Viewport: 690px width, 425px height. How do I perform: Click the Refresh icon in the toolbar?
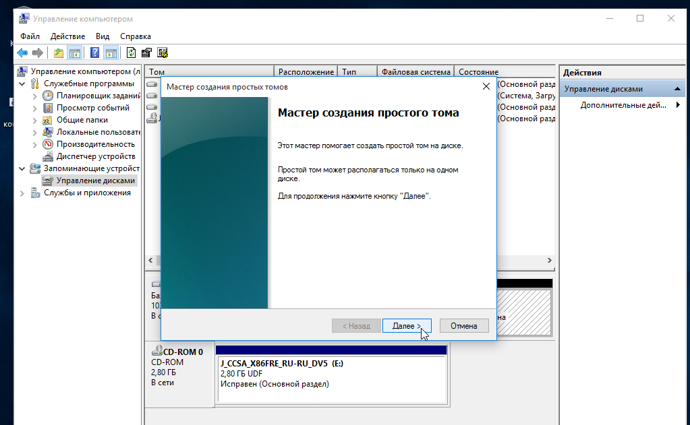point(132,53)
